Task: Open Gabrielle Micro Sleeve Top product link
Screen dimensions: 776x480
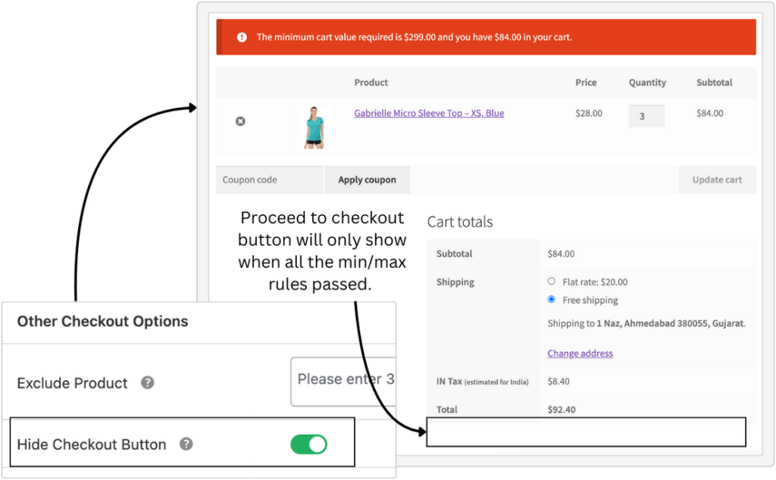Action: pyautogui.click(x=429, y=114)
